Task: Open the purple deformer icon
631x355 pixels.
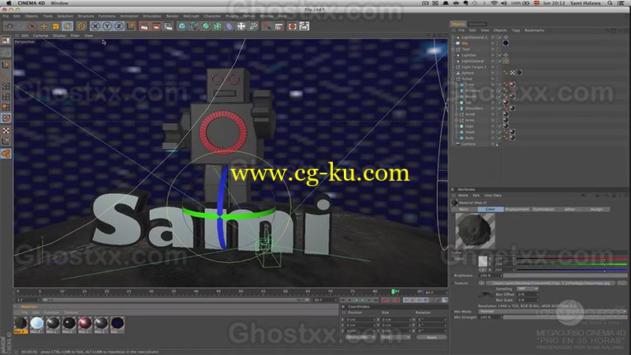Action: (230, 26)
